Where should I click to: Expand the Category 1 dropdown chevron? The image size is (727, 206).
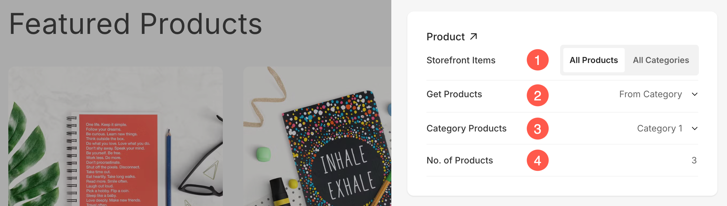[694, 129]
